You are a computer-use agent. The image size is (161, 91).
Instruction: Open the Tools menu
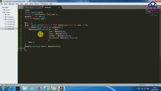pos(31,4)
